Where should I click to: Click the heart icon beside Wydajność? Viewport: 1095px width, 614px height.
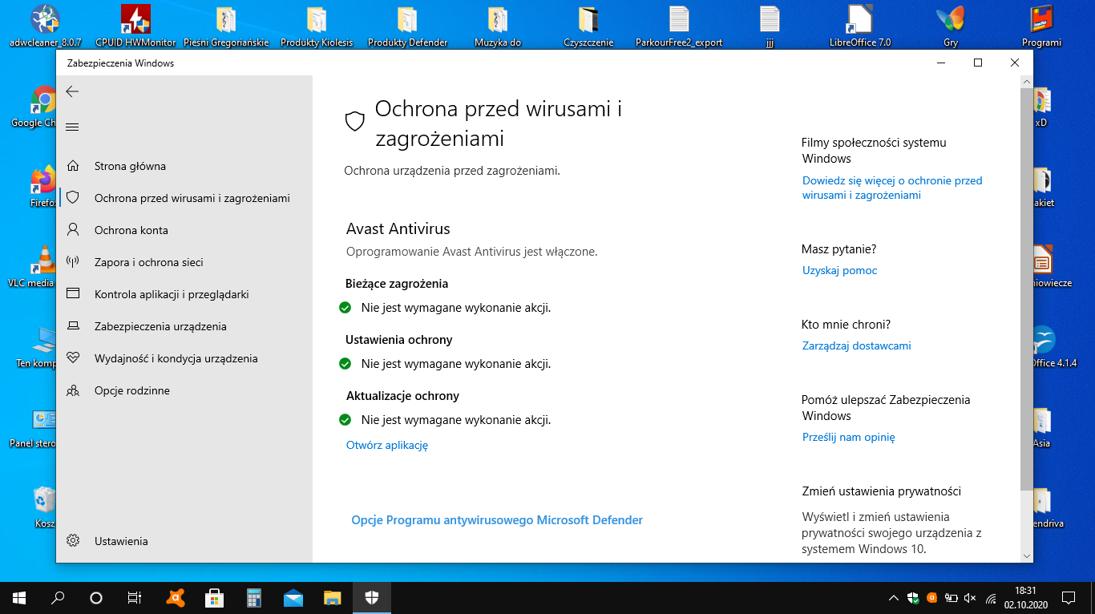[73, 358]
